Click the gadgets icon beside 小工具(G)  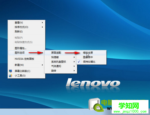click(x=11, y=76)
